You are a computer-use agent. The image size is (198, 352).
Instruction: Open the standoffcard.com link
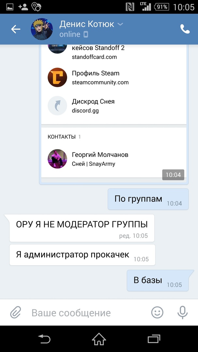pos(114,52)
